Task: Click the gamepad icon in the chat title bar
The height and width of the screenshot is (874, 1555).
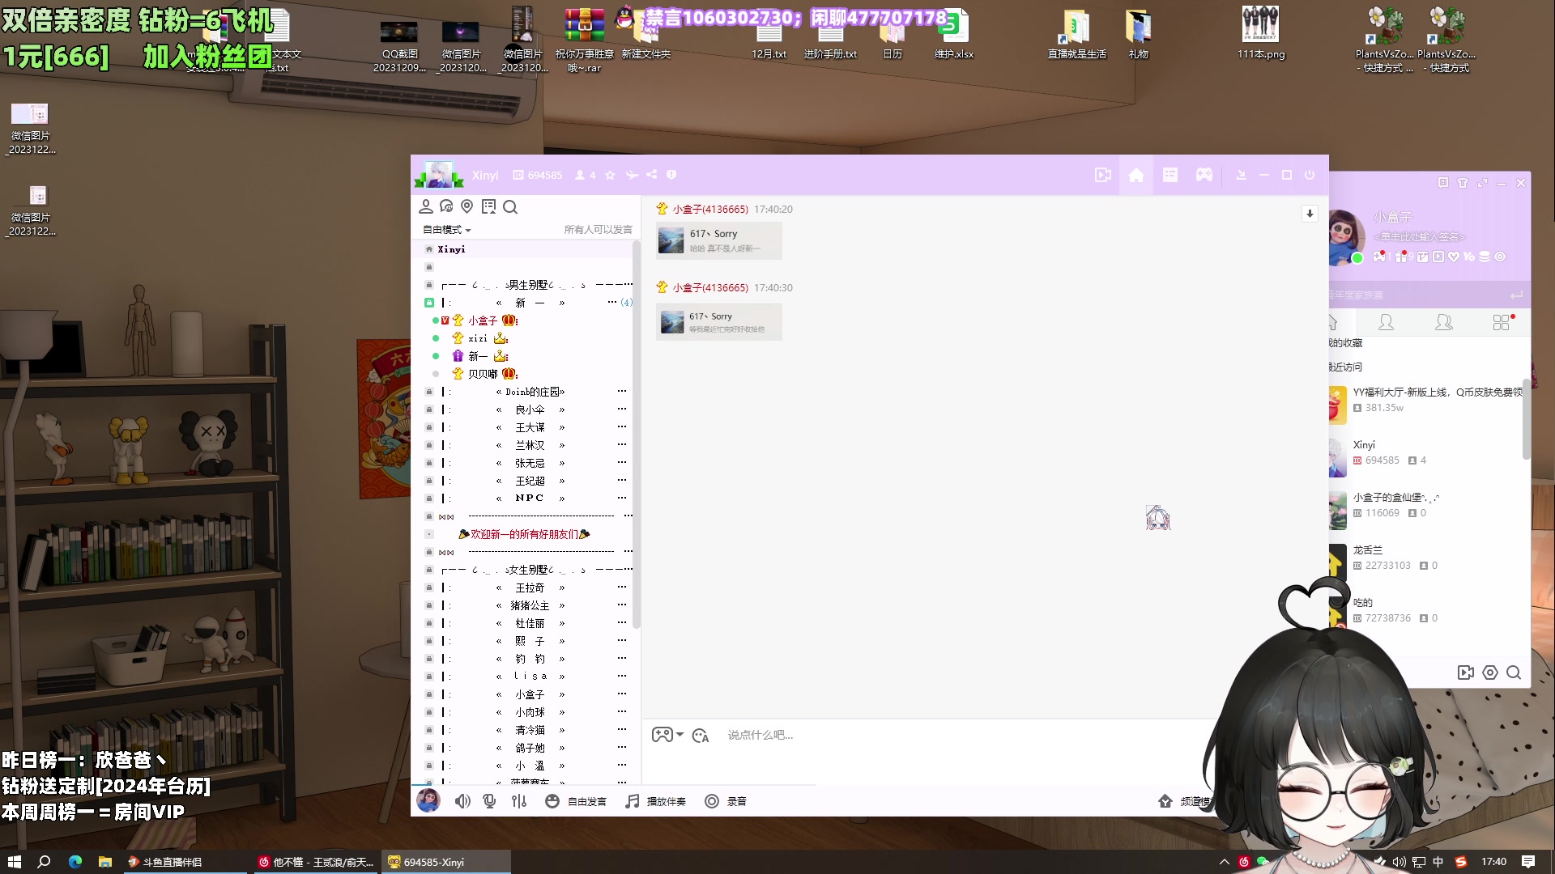Action: click(x=1204, y=175)
